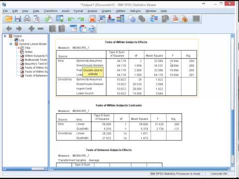The width and height of the screenshot is (239, 179).
Task: Click the Collapse minus icon in the outline toolbar
Action: [41, 29]
